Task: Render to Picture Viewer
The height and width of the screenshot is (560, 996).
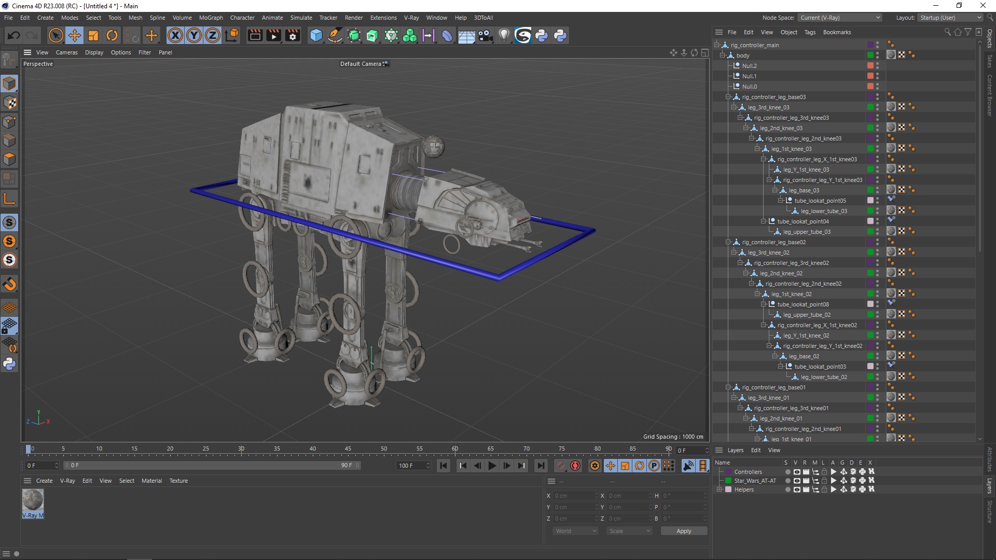Action: (x=273, y=35)
